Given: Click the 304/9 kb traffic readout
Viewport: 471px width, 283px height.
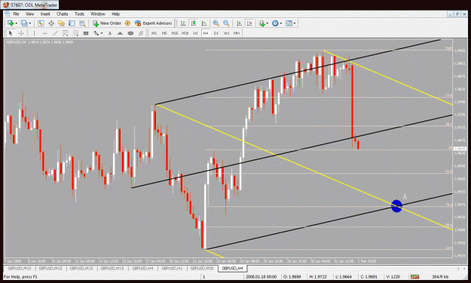Looking at the screenshot, I should pos(440,277).
